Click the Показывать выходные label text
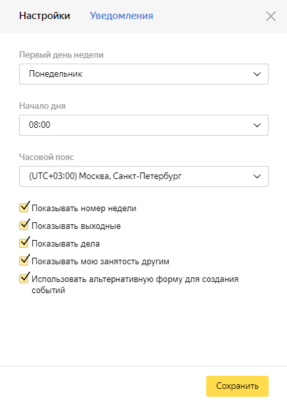 76,226
